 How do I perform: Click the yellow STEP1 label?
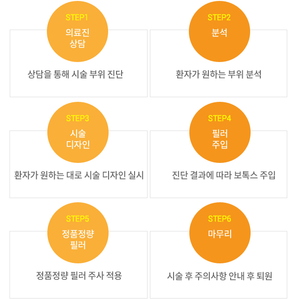pos(77,18)
